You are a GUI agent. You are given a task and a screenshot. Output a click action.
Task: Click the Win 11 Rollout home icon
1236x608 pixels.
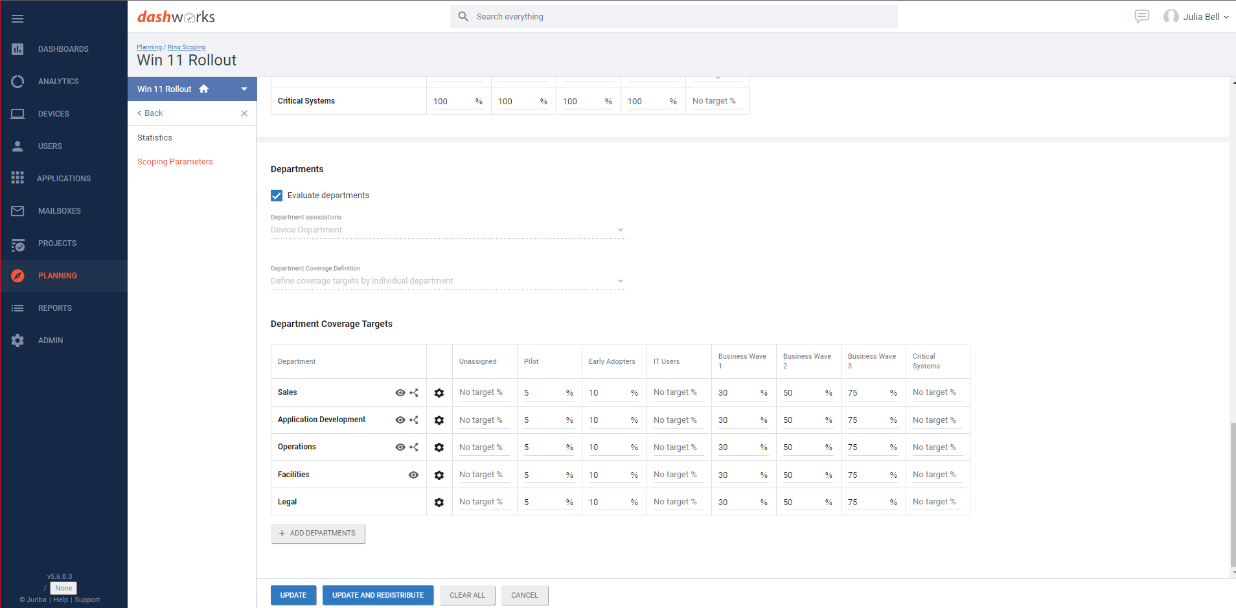click(204, 89)
